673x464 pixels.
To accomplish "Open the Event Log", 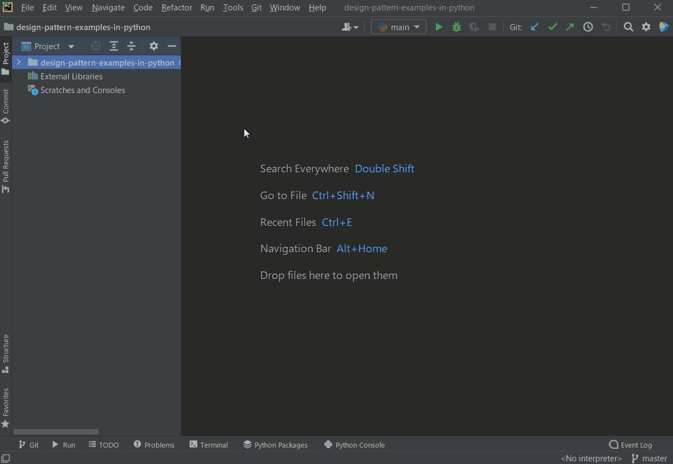I will tap(630, 445).
